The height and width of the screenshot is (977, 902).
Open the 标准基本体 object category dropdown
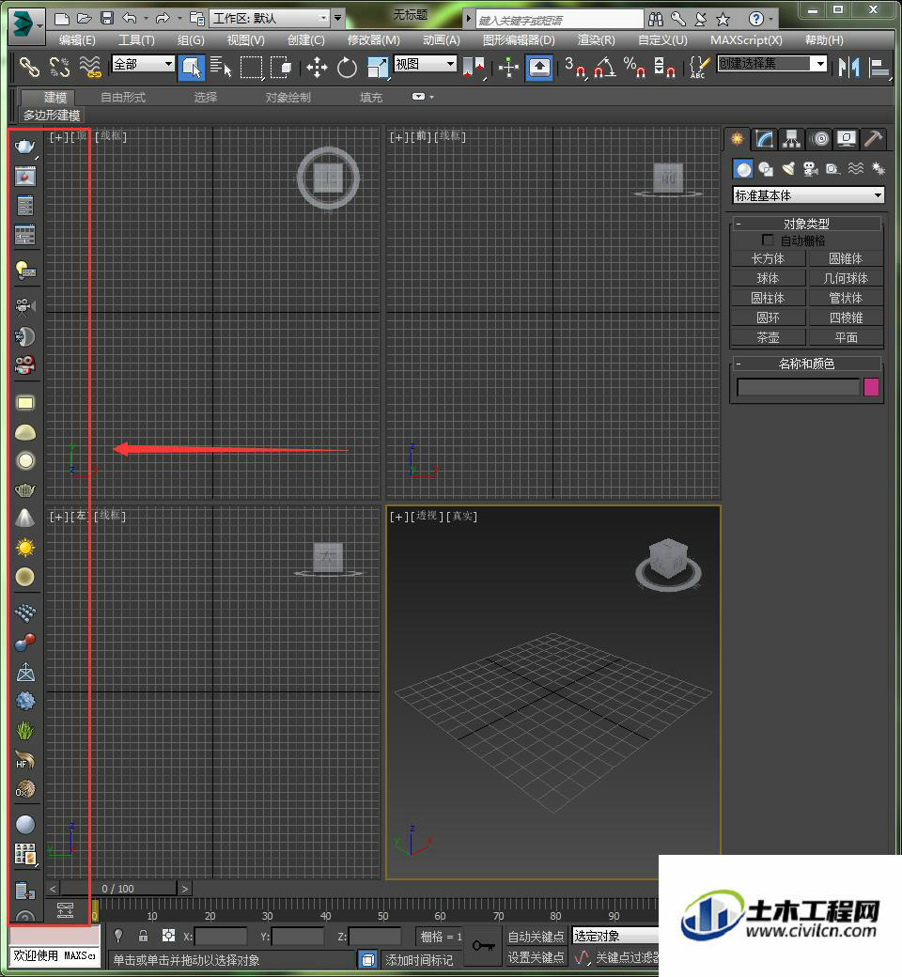pyautogui.click(x=808, y=195)
